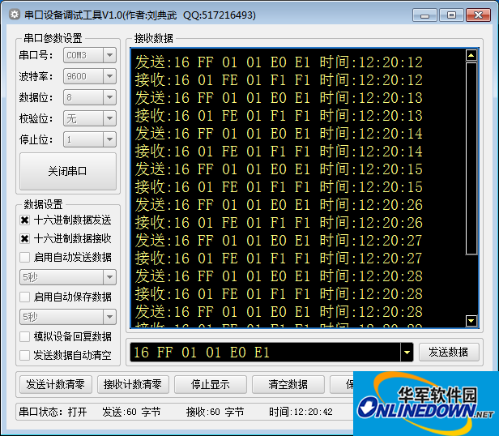Expand the send data history dropdown arrow

[x=407, y=353]
